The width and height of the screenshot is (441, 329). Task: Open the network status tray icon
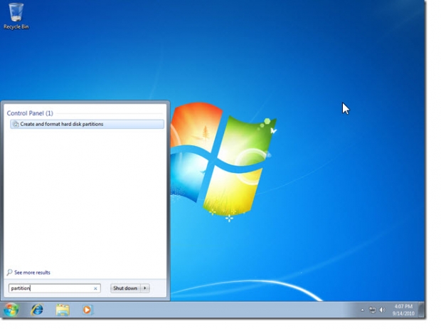(373, 310)
